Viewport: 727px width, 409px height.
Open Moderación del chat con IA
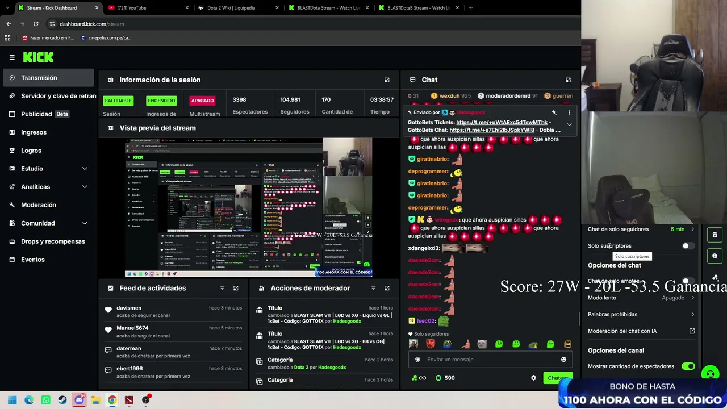tap(641, 331)
